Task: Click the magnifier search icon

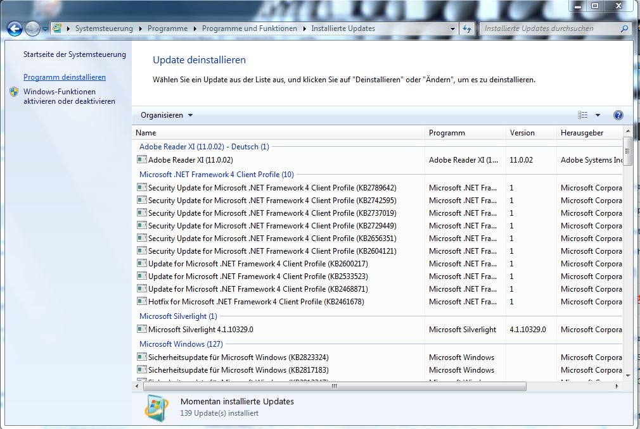Action: coord(624,28)
